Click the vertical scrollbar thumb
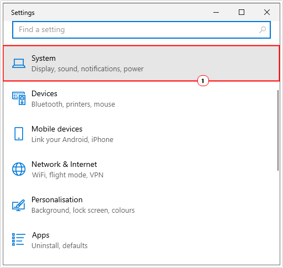 pos(278,130)
